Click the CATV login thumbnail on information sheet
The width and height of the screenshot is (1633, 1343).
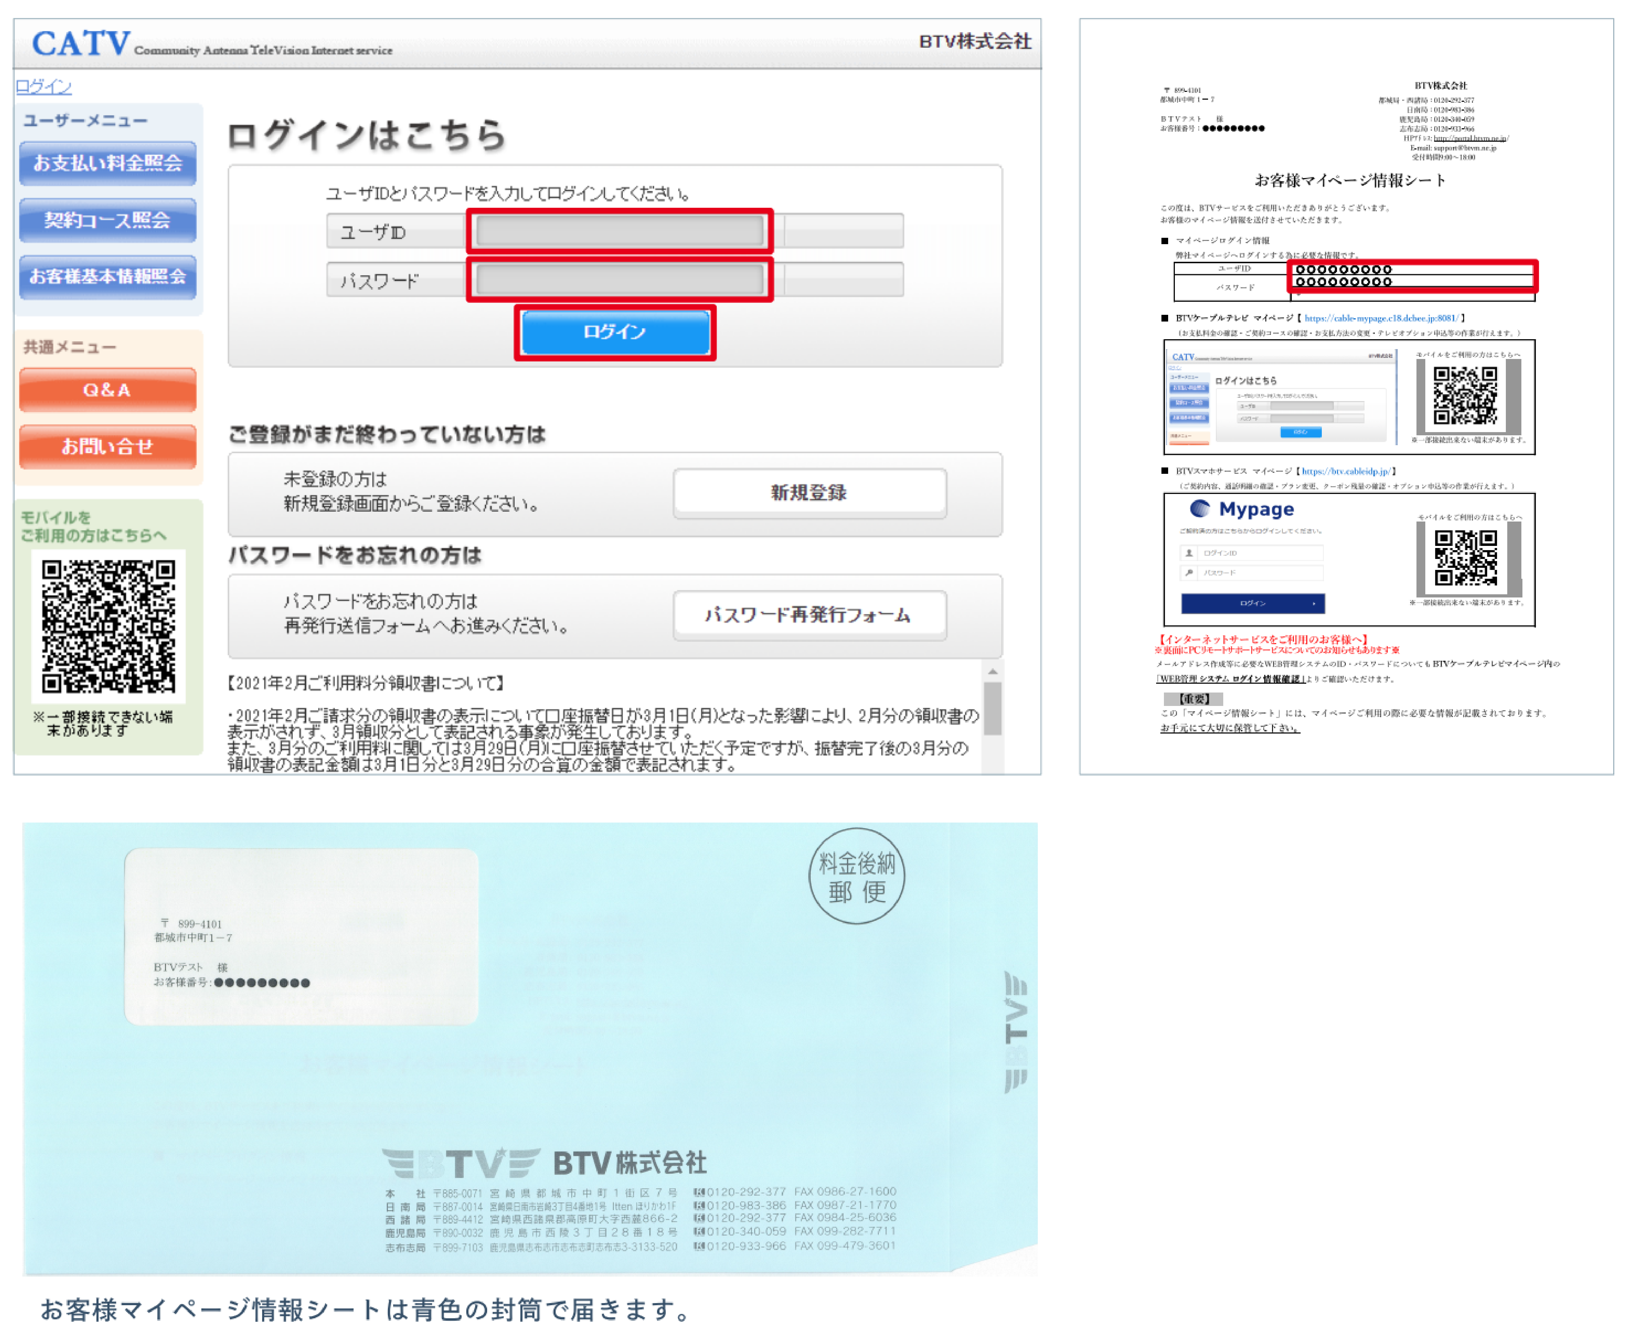click(1281, 397)
